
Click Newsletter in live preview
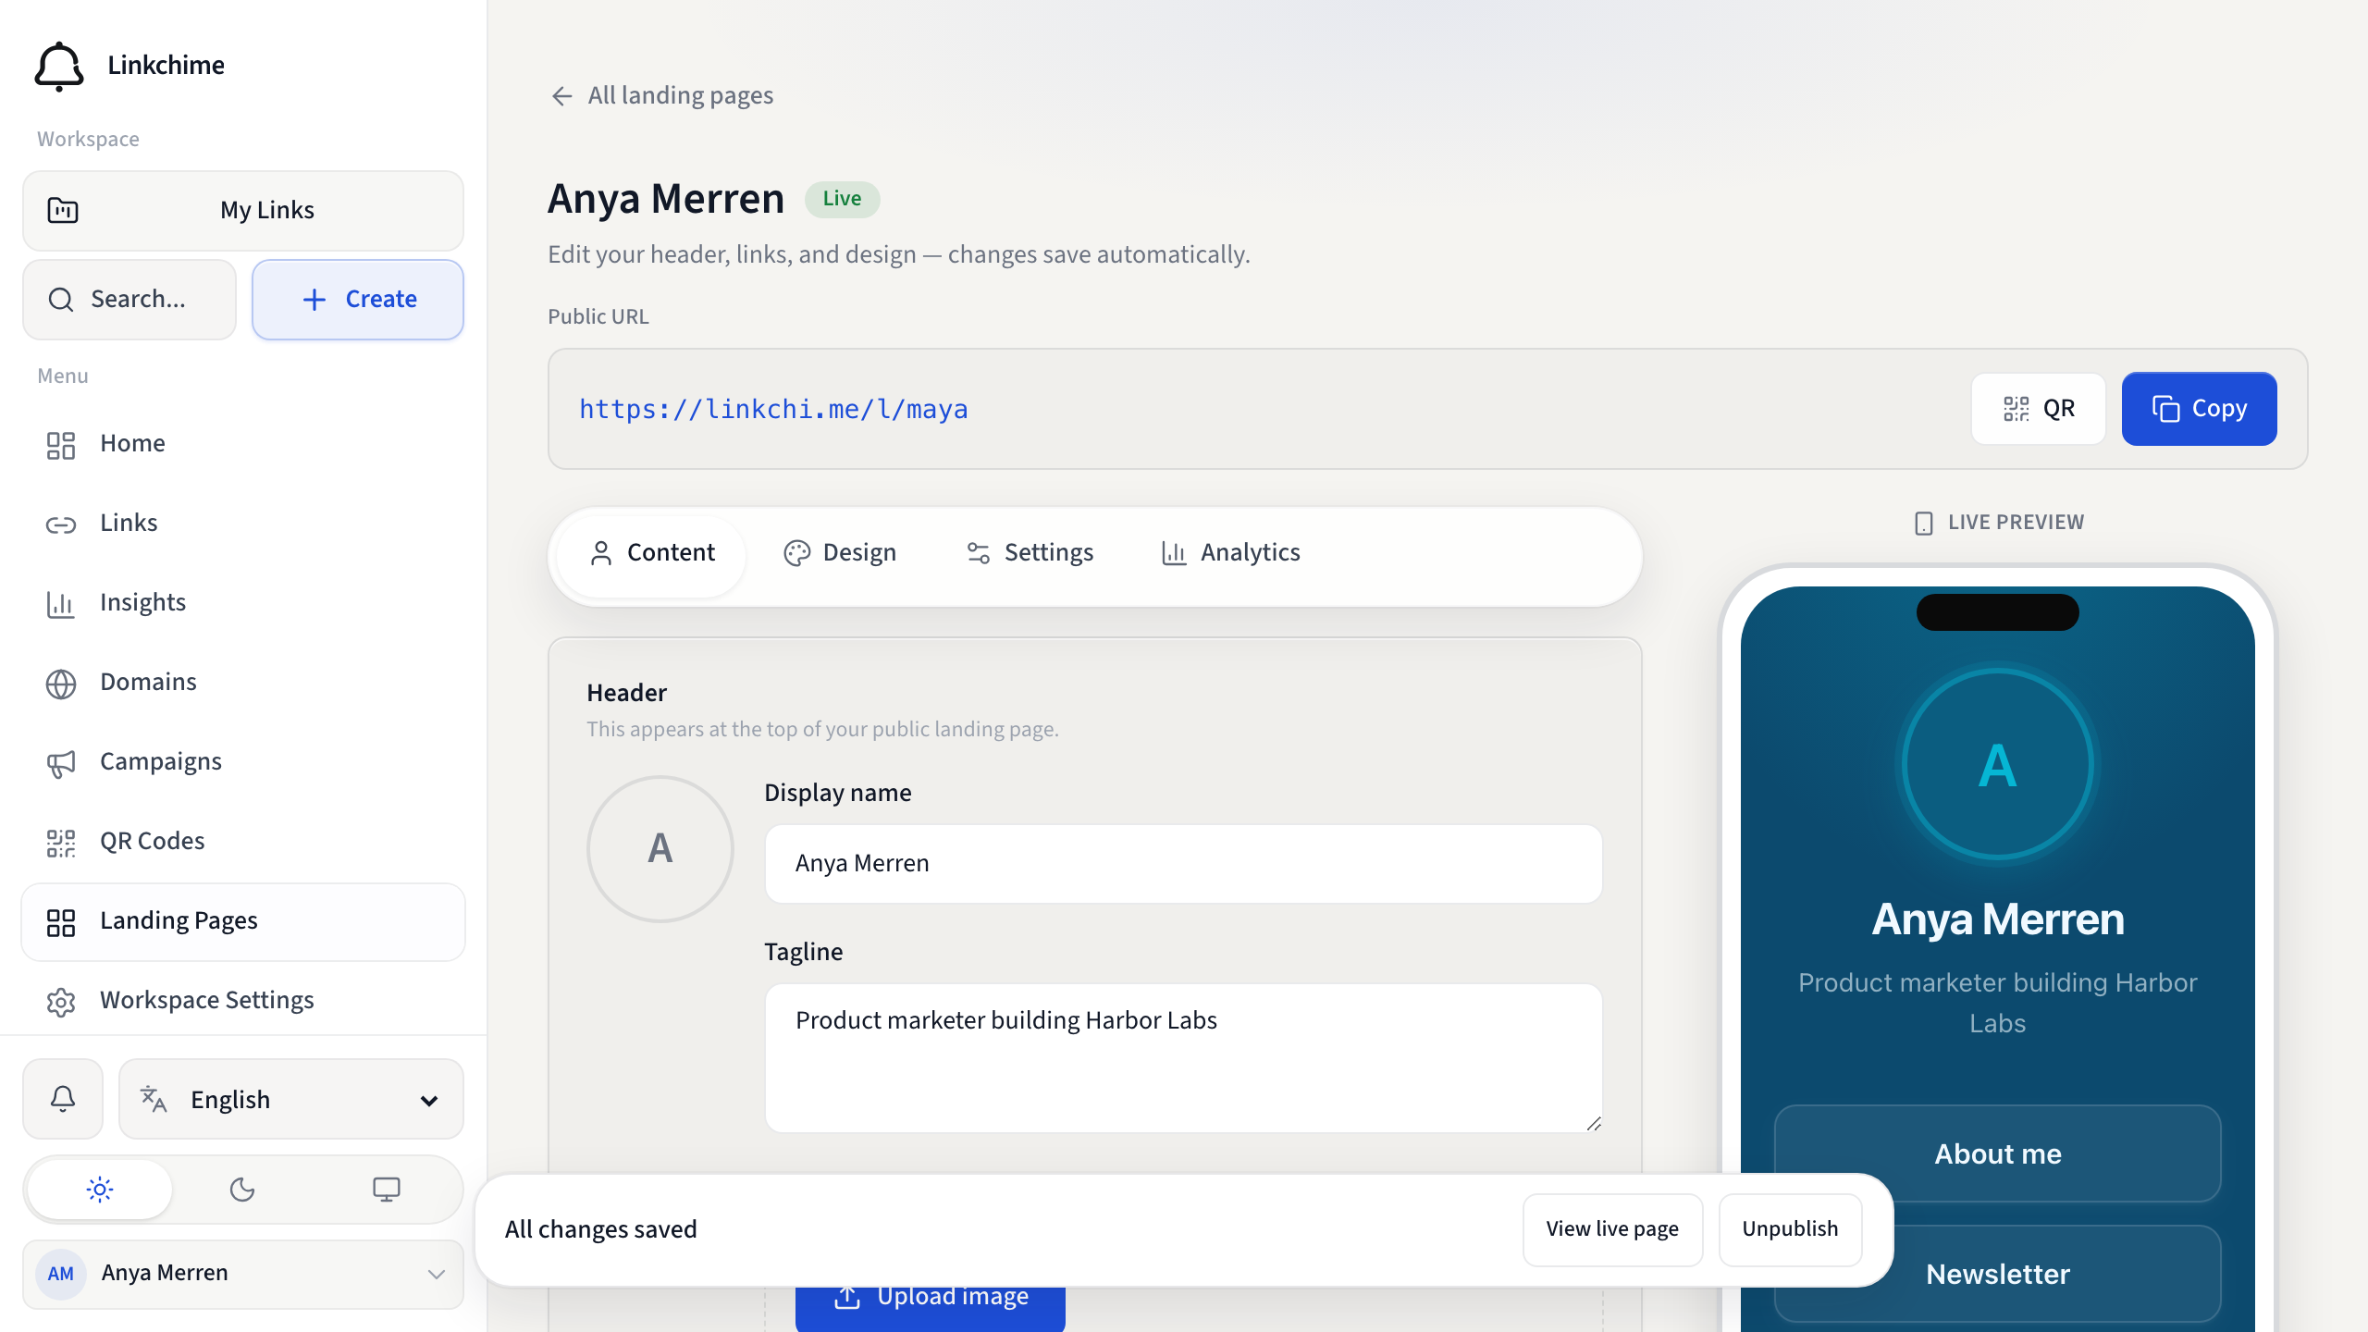pyautogui.click(x=1998, y=1274)
